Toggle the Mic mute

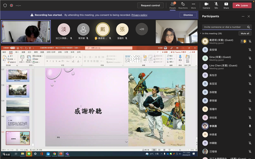point(216,5)
